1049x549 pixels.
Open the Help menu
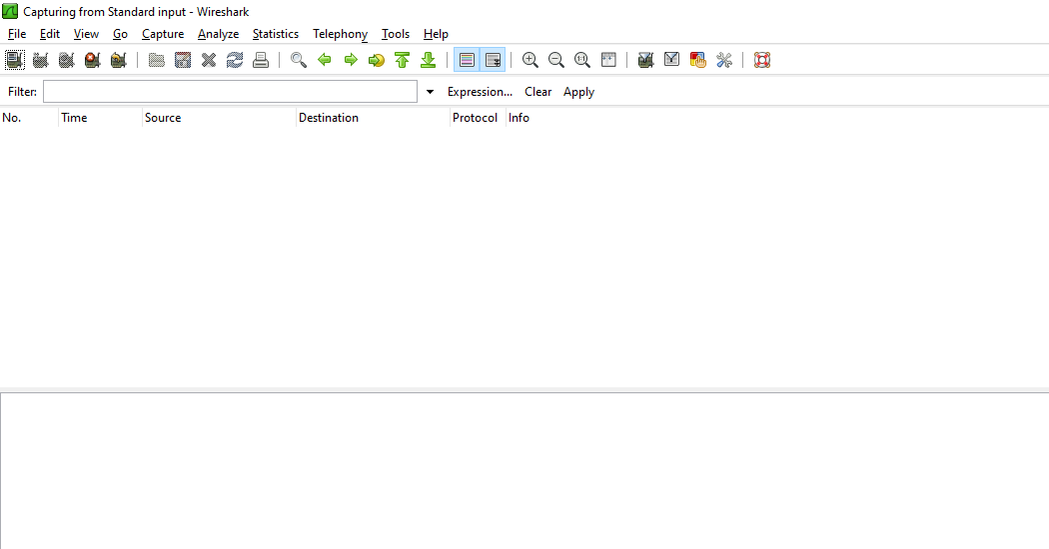pyautogui.click(x=436, y=34)
